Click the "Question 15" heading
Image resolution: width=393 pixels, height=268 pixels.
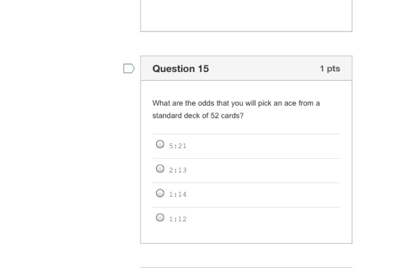(180, 68)
